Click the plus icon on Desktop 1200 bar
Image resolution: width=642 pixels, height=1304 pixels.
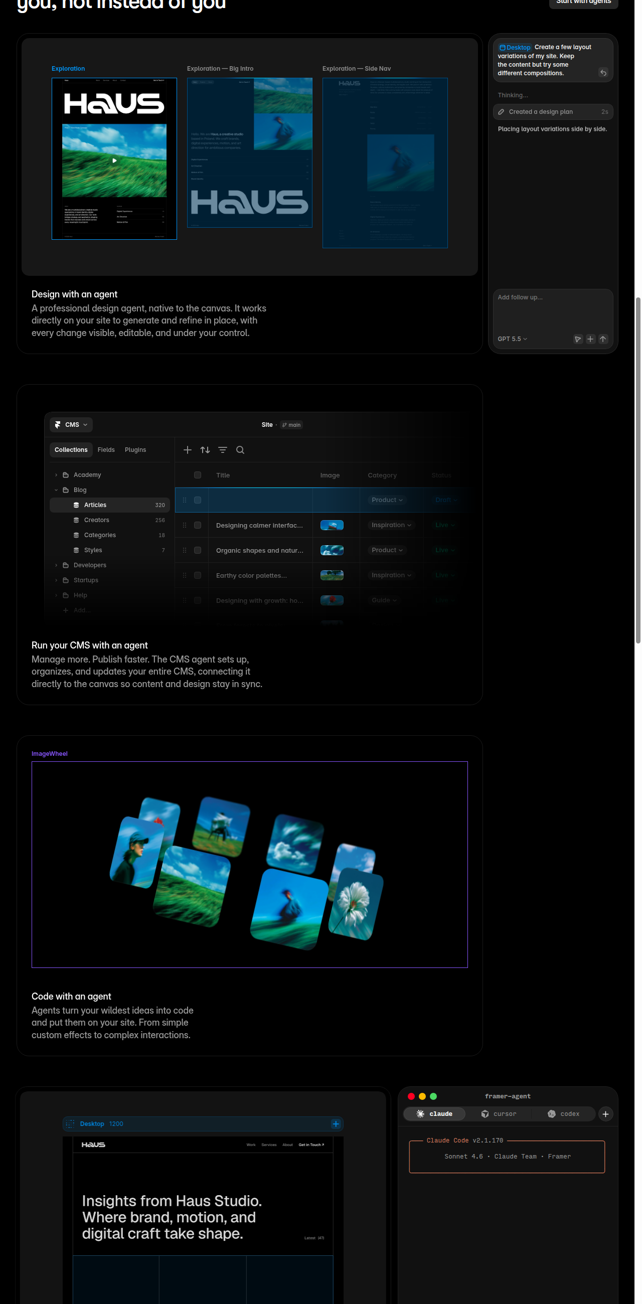click(336, 1124)
